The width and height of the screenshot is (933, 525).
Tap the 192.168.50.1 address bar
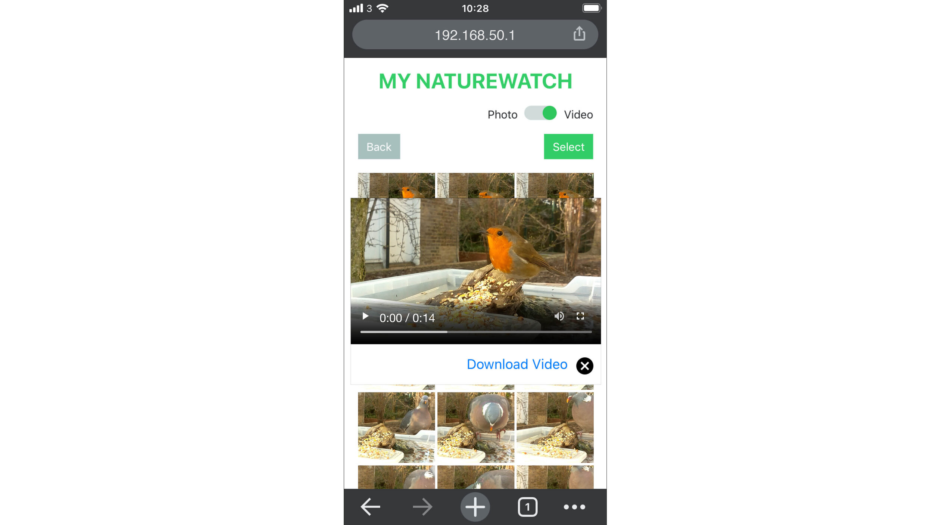474,35
